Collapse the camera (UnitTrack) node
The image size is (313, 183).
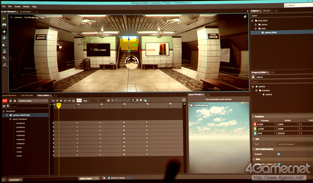[7, 115]
